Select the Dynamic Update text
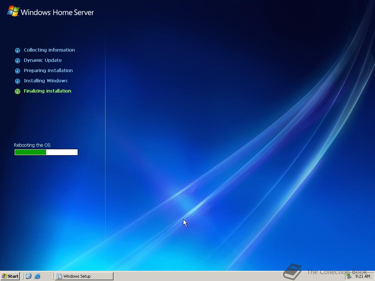Viewport: 375px width, 281px height. point(42,60)
